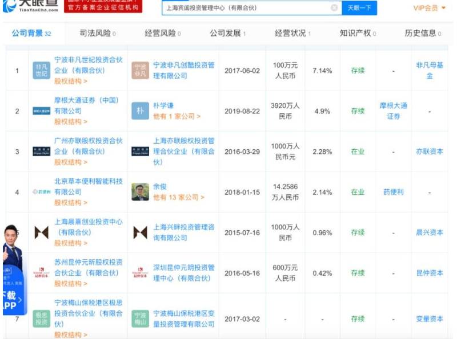
Task: Open the 极思投资 logo icon
Action: tap(41, 318)
